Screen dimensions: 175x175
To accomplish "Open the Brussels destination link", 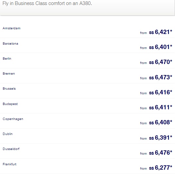I will pos(9,89).
